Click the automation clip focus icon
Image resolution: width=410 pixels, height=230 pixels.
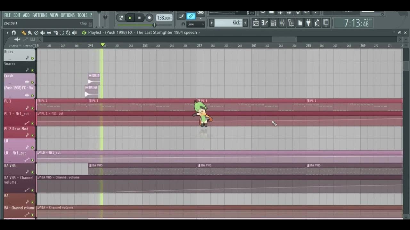(25, 39)
